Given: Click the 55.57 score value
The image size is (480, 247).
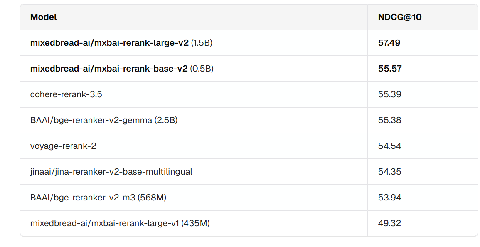Looking at the screenshot, I should [x=390, y=69].
